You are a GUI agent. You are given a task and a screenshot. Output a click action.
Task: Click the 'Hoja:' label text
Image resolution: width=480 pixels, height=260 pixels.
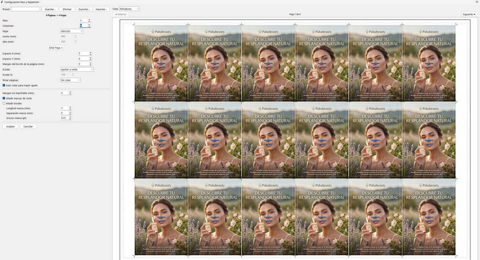pos(5,31)
